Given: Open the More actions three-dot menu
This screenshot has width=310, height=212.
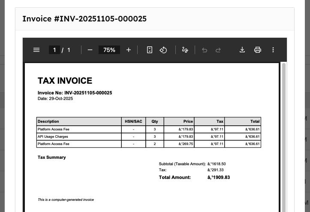Looking at the screenshot, I should click(273, 50).
